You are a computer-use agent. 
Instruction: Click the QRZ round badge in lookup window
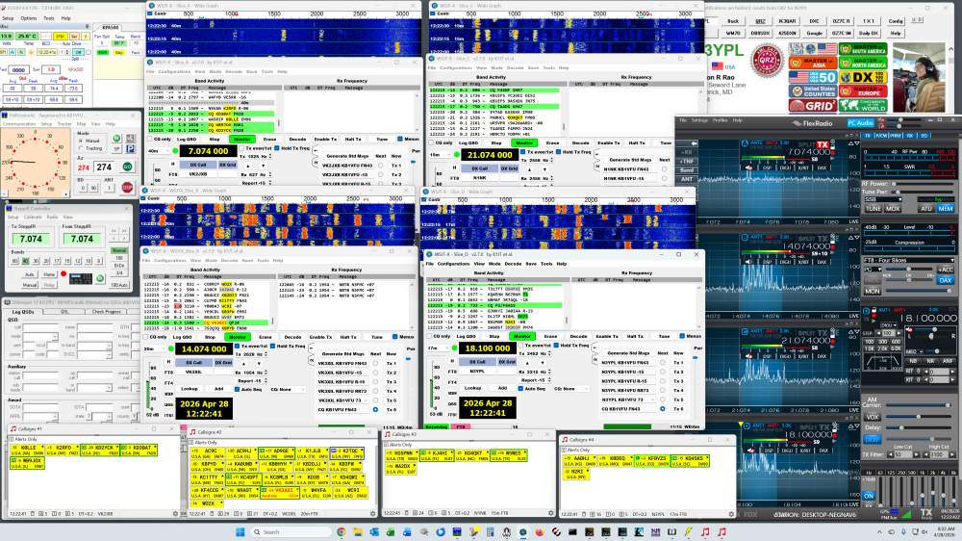pos(767,61)
